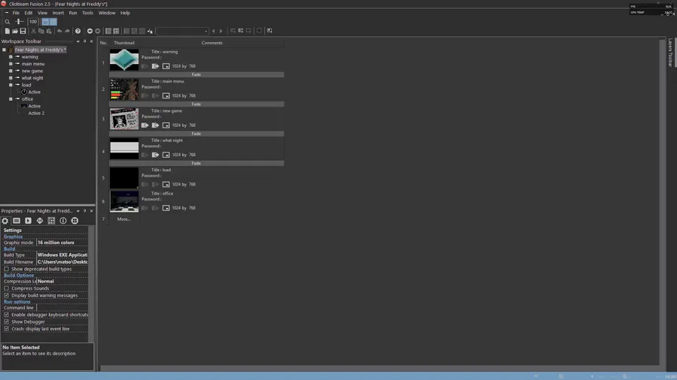The height and width of the screenshot is (380, 677).
Task: Click the More... row to add frame
Action: pos(123,219)
